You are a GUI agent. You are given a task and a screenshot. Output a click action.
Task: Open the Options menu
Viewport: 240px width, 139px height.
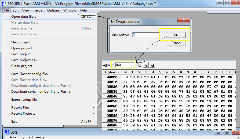(x=53, y=10)
